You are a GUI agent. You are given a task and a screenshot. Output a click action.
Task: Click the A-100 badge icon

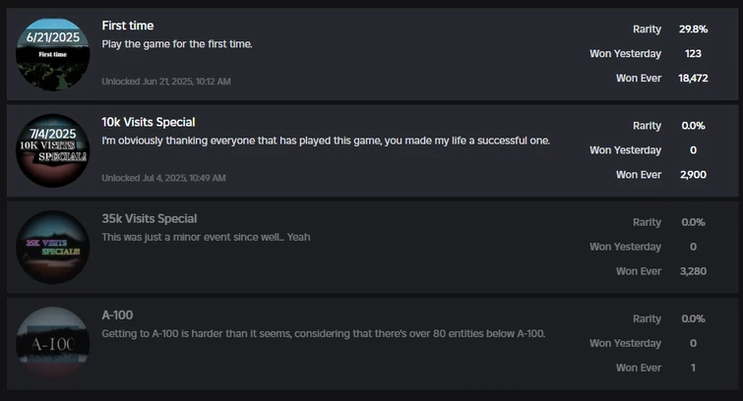tap(52, 343)
